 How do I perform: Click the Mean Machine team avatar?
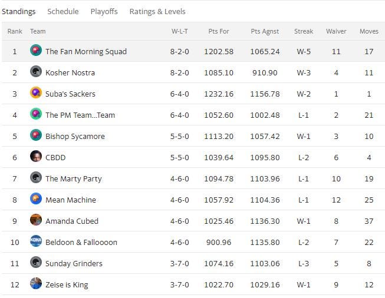click(x=36, y=199)
